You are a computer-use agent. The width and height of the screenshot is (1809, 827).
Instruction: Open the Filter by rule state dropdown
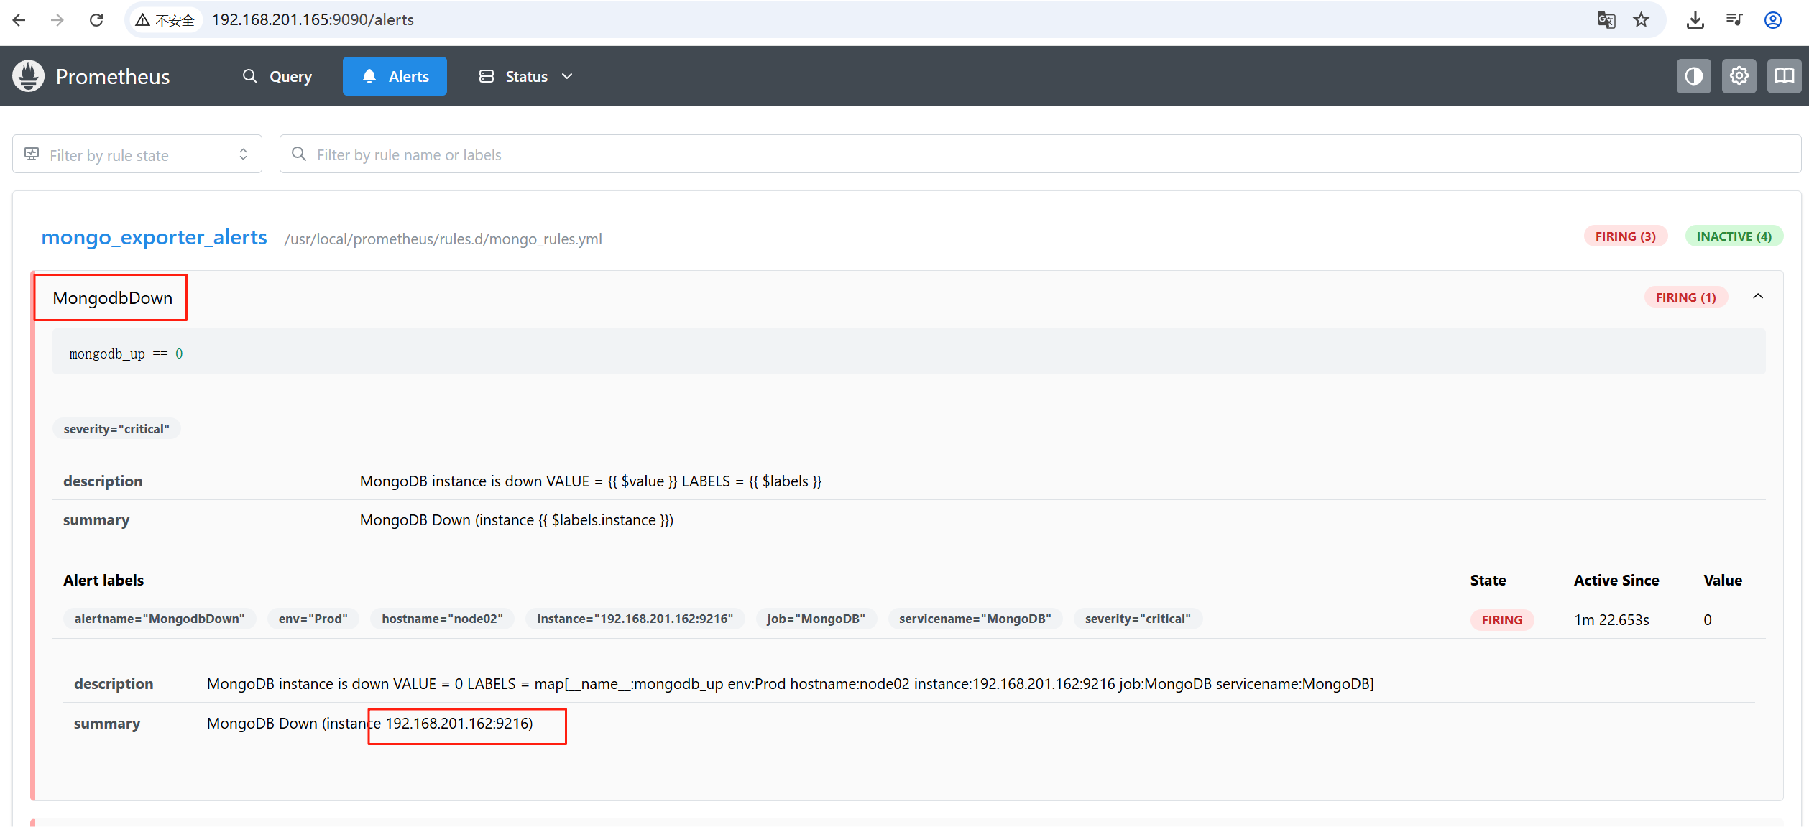[137, 154]
